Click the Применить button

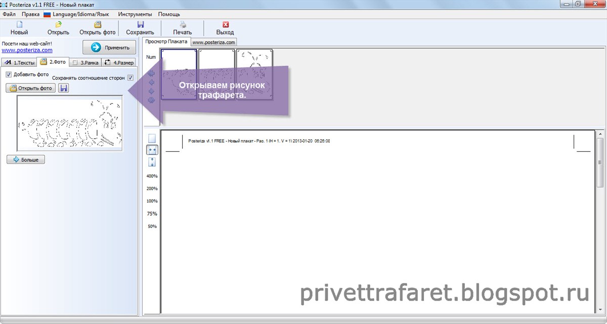pyautogui.click(x=109, y=48)
